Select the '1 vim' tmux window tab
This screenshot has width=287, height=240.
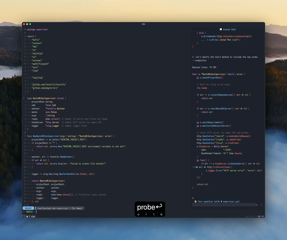tap(31, 216)
